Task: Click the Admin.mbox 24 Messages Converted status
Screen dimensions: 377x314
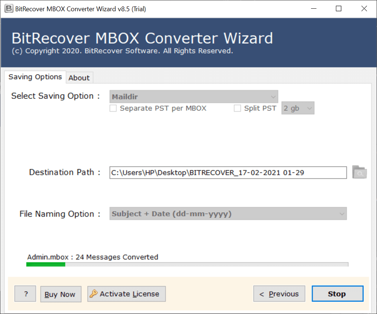Action: click(x=93, y=257)
